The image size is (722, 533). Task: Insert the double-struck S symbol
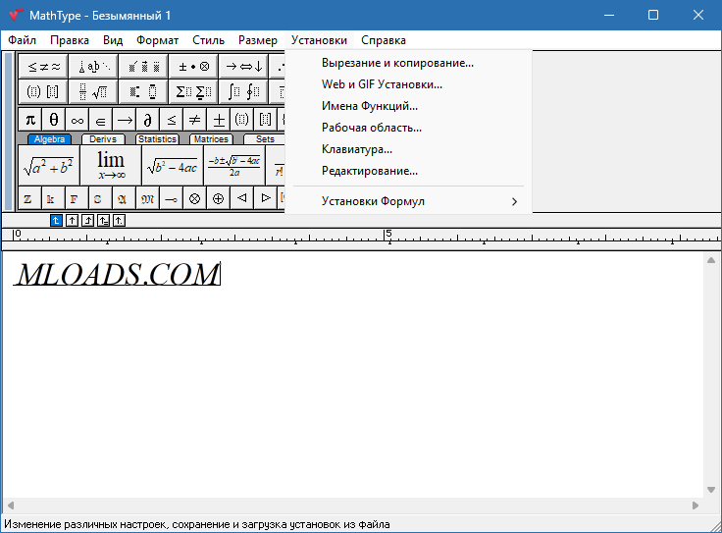[x=100, y=198]
